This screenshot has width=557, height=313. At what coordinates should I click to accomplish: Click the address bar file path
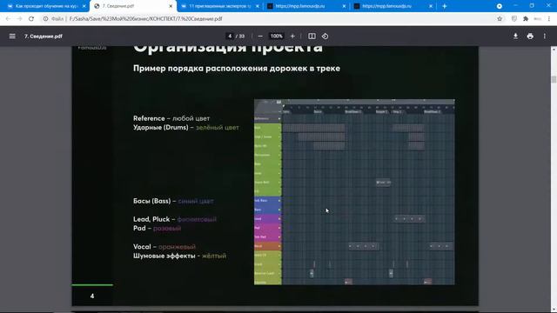[145, 19]
